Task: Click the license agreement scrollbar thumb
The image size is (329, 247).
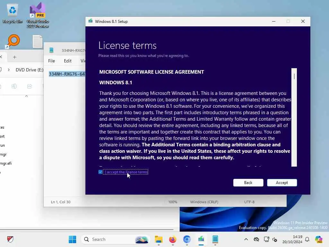Action: [294, 77]
